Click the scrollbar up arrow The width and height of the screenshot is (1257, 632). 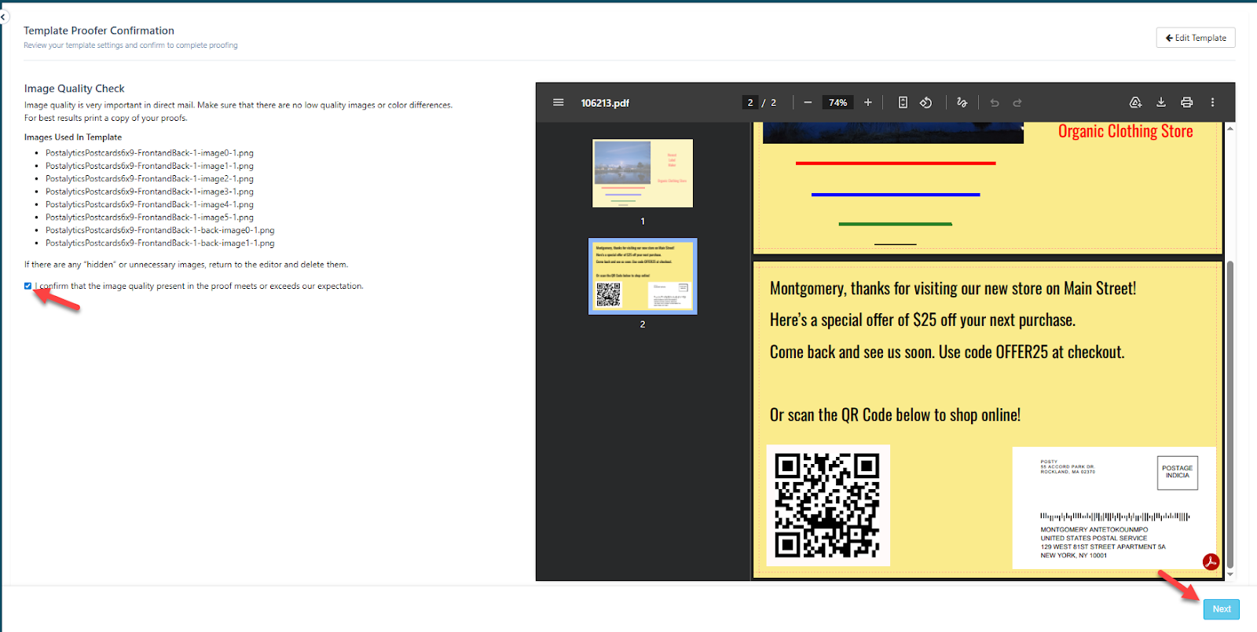1230,128
